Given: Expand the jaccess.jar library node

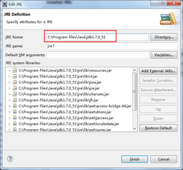Looking at the screenshot, I should pyautogui.click(x=10, y=118).
